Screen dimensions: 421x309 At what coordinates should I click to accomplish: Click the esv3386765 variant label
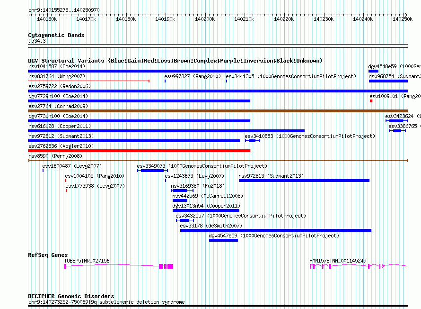pos(404,126)
